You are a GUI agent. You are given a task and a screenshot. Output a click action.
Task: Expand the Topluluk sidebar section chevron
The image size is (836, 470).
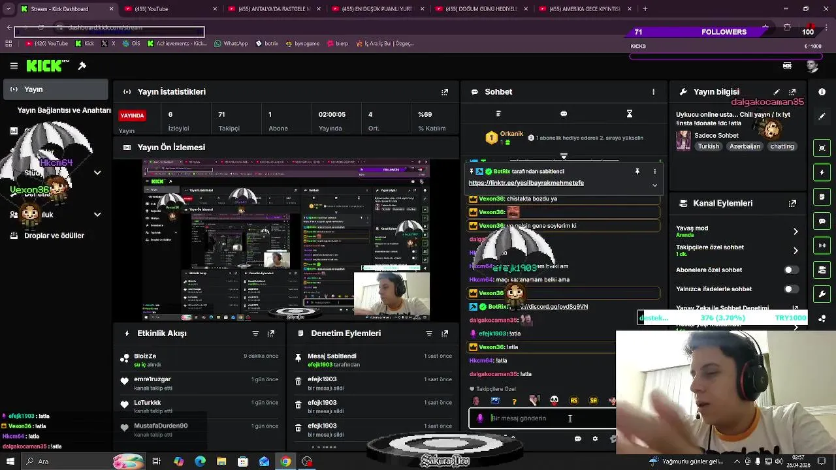click(x=97, y=215)
